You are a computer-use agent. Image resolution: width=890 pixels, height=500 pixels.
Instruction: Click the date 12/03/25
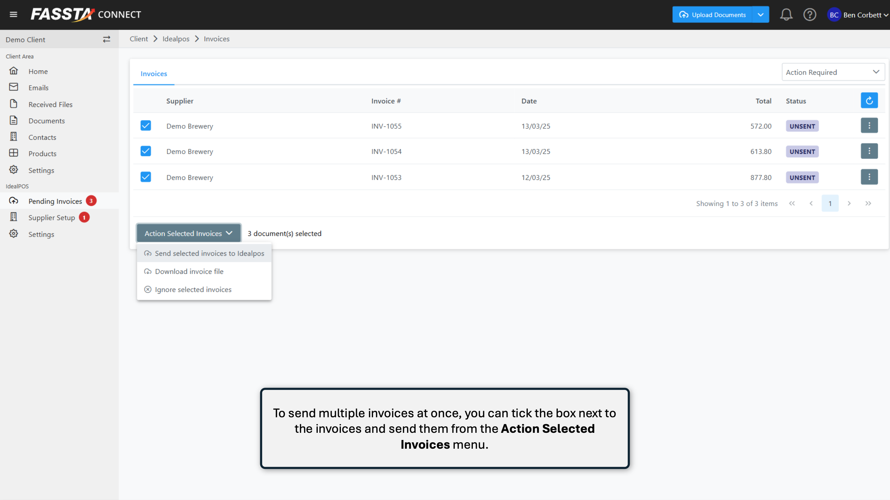[536, 177]
